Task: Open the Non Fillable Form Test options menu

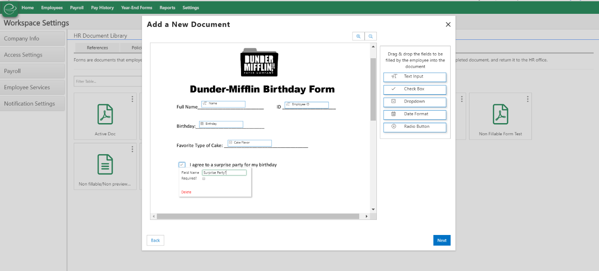Action: click(528, 99)
